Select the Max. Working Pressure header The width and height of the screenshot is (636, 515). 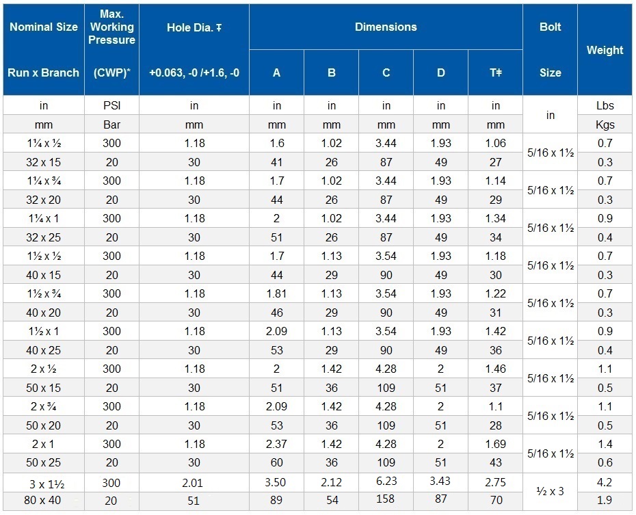click(x=112, y=49)
